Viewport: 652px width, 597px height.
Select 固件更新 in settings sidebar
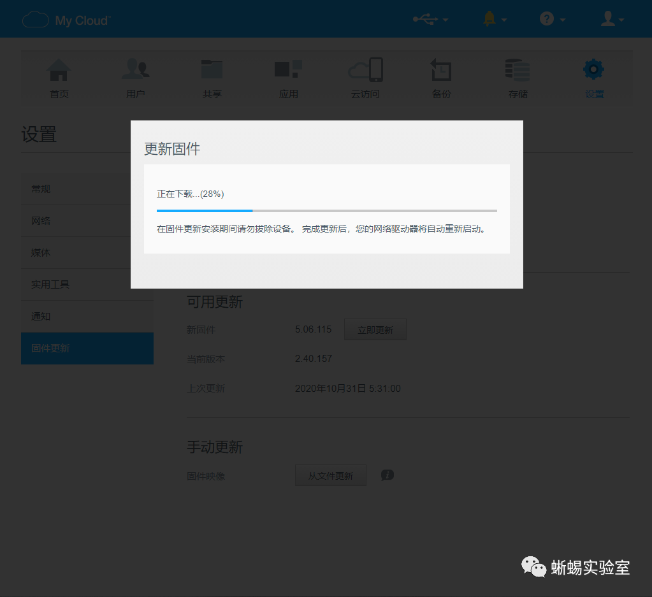click(87, 349)
